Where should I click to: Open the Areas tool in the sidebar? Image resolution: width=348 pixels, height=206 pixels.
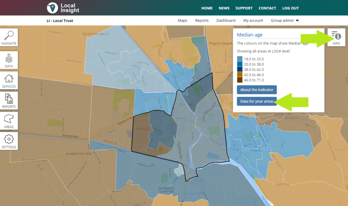[x=9, y=121]
